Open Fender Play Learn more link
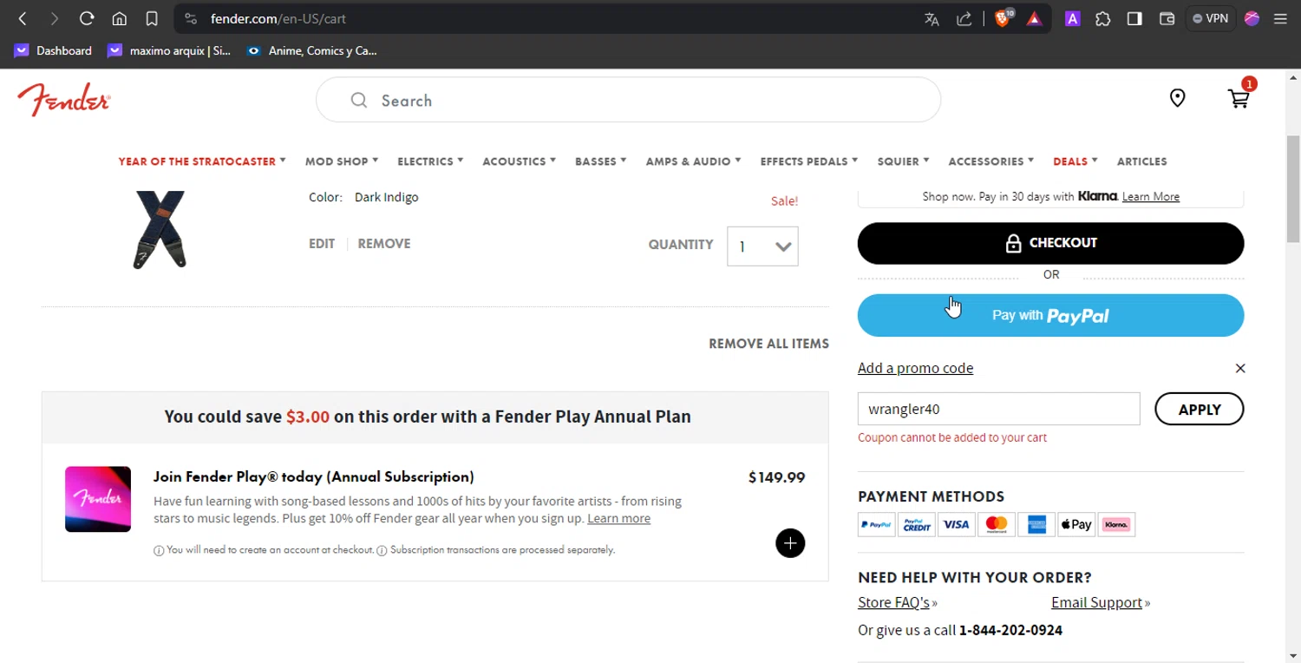Viewport: 1301px width, 663px height. [x=618, y=518]
